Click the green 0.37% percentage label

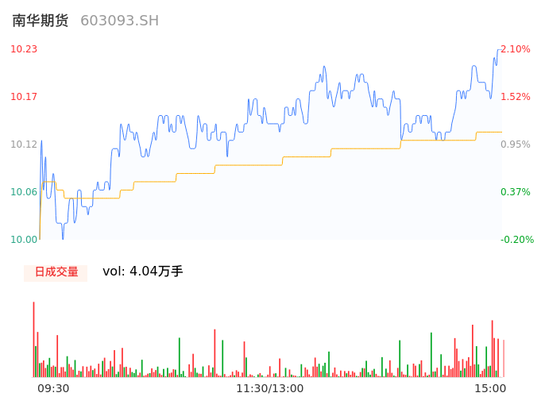(516, 192)
